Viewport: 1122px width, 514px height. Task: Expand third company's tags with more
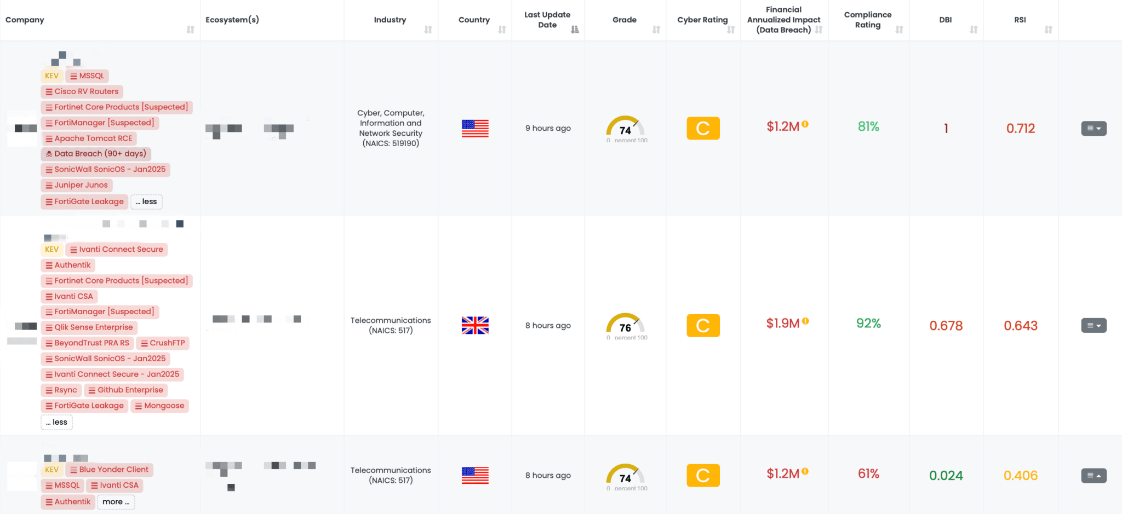click(x=116, y=501)
